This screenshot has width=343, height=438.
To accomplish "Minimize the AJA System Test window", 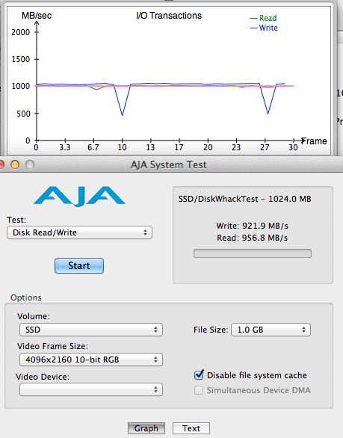I will (15, 164).
